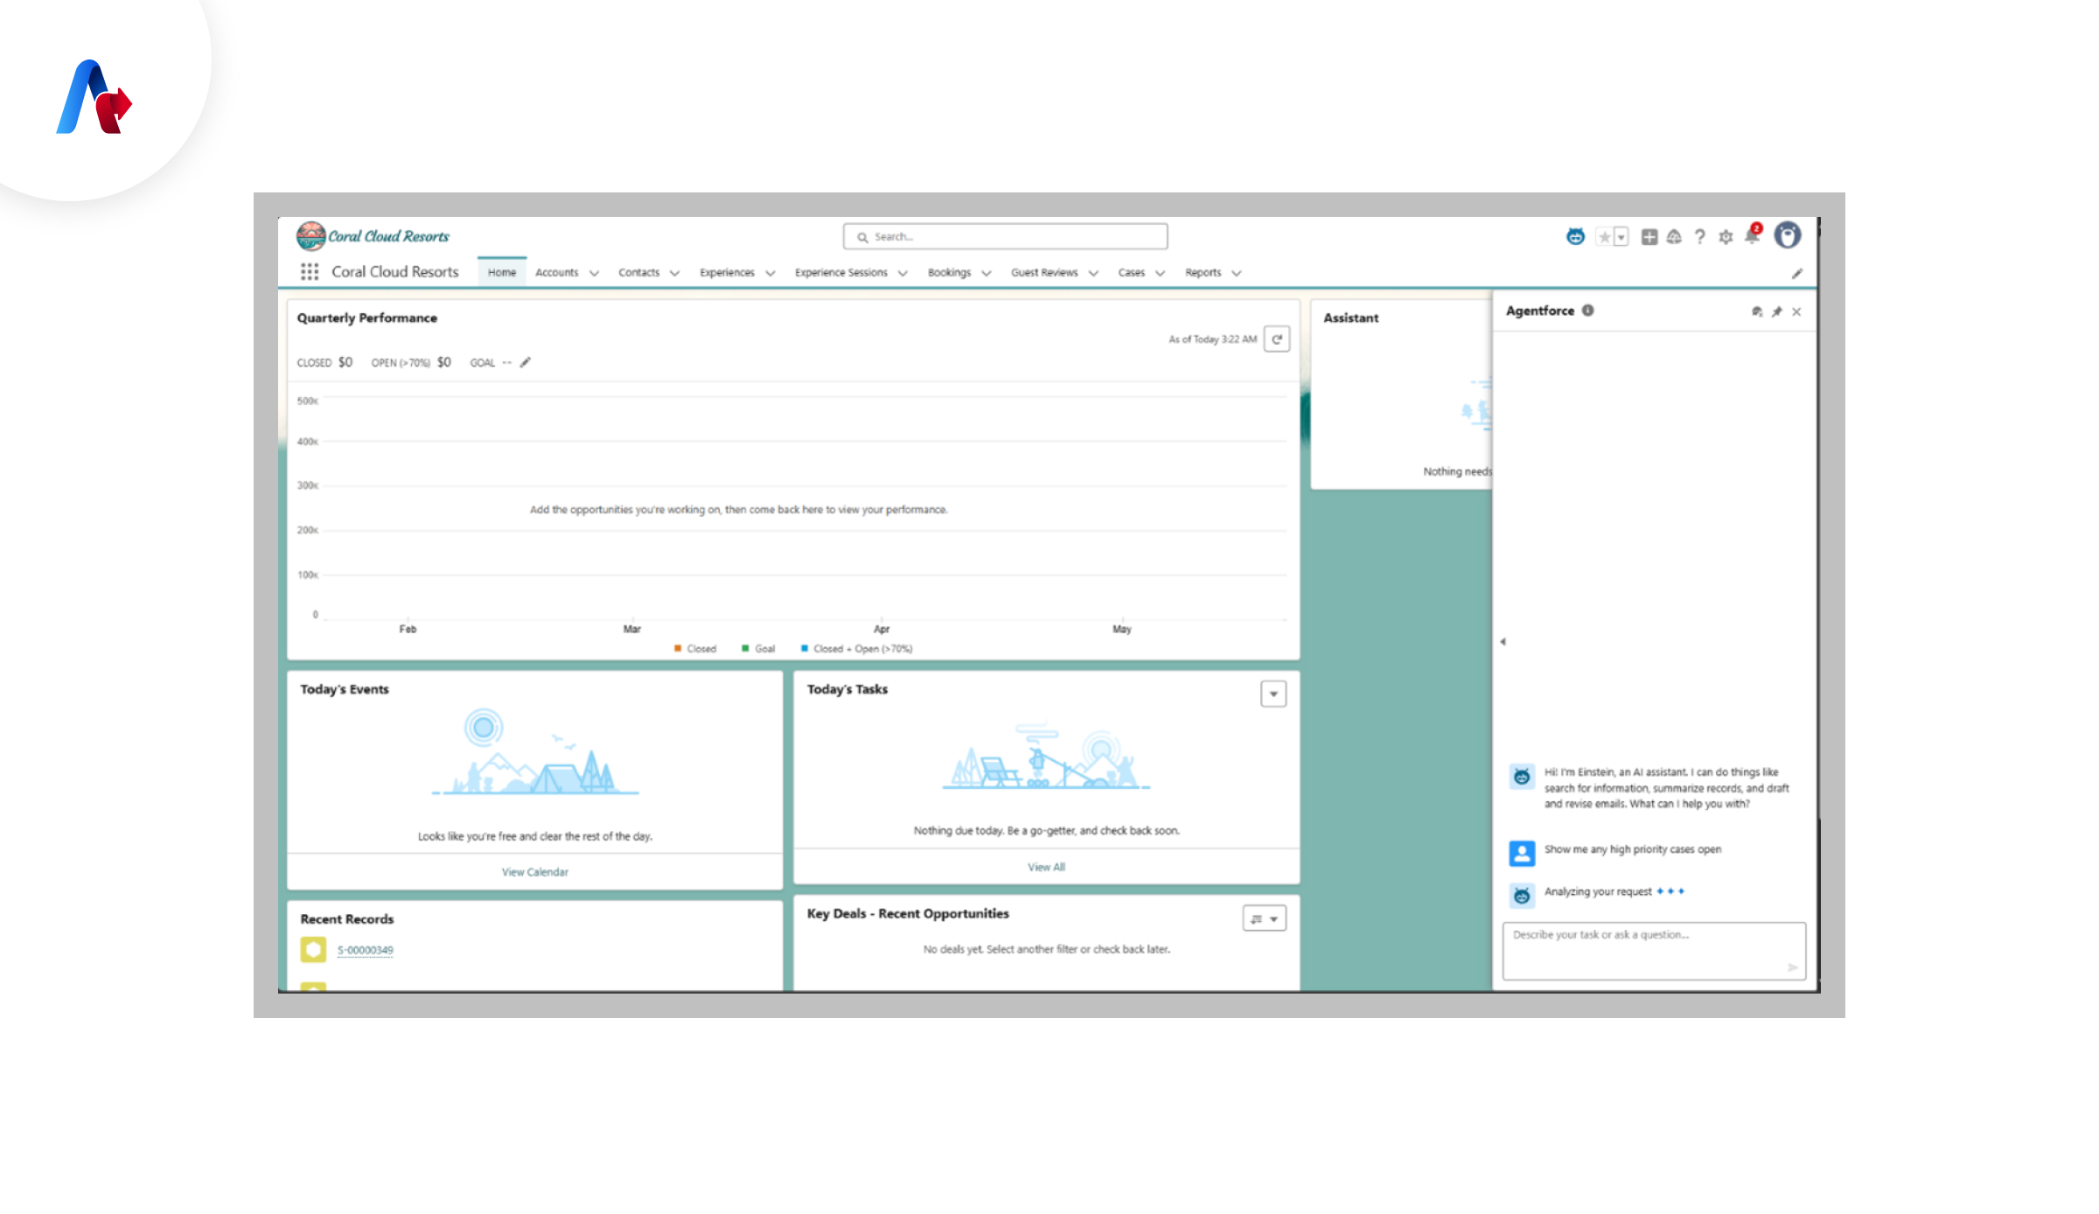Click the Coral Cloud Resorts logo
The width and height of the screenshot is (2099, 1214).
coord(373,236)
